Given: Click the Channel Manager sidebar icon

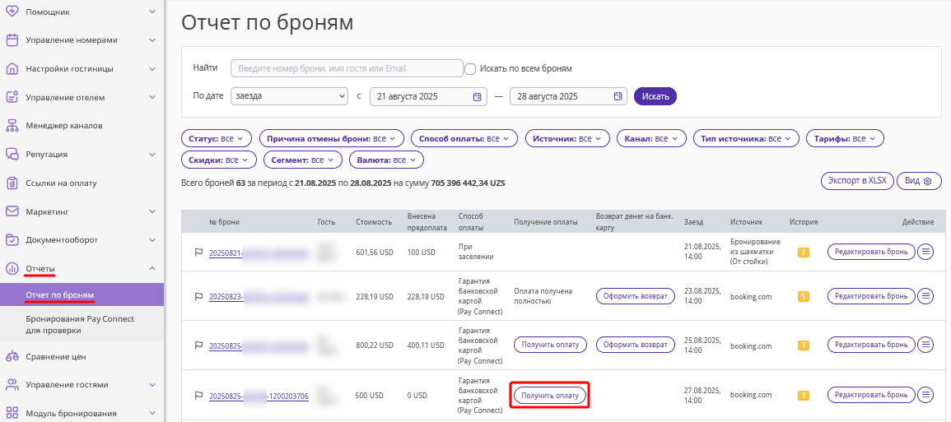Looking at the screenshot, I should coord(12,126).
